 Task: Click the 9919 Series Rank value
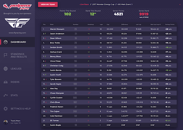click(x=144, y=14)
